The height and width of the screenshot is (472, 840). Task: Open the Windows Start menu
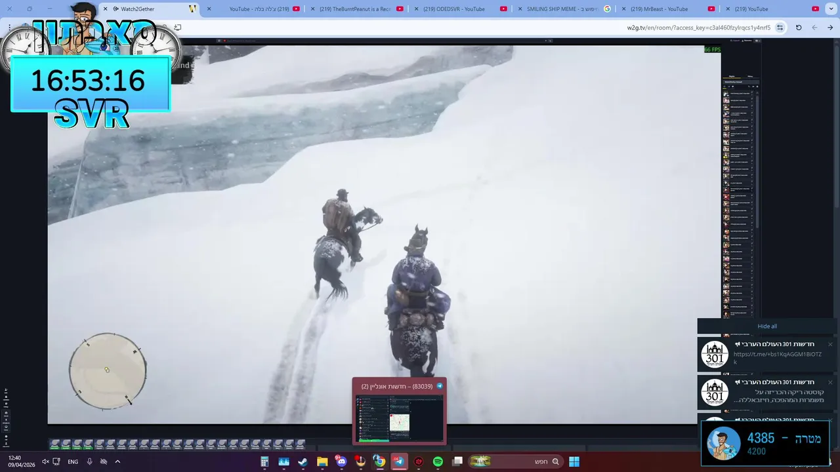(574, 462)
